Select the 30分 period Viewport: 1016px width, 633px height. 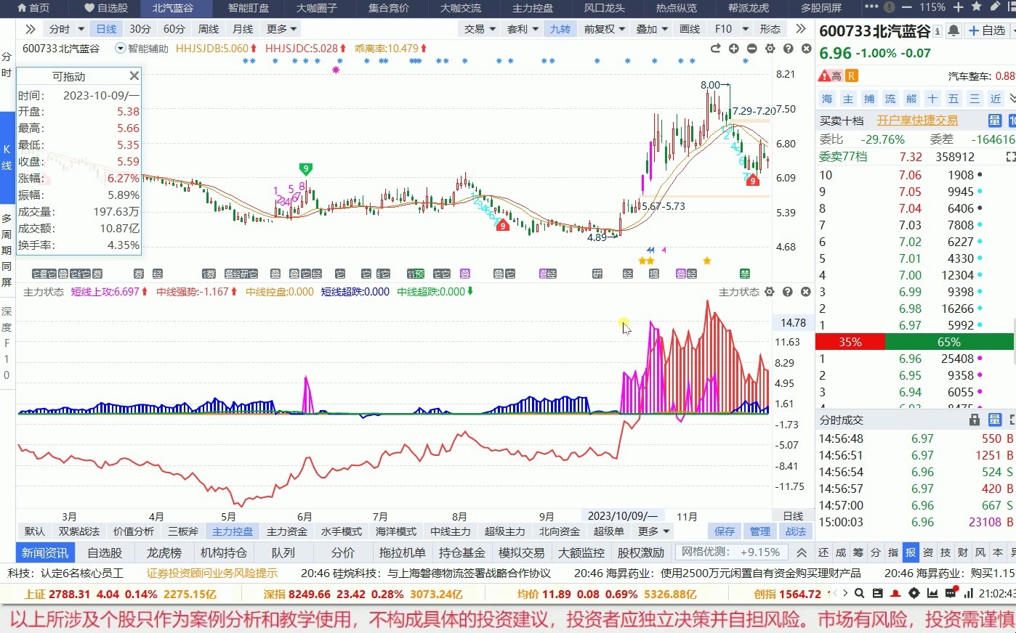point(140,29)
